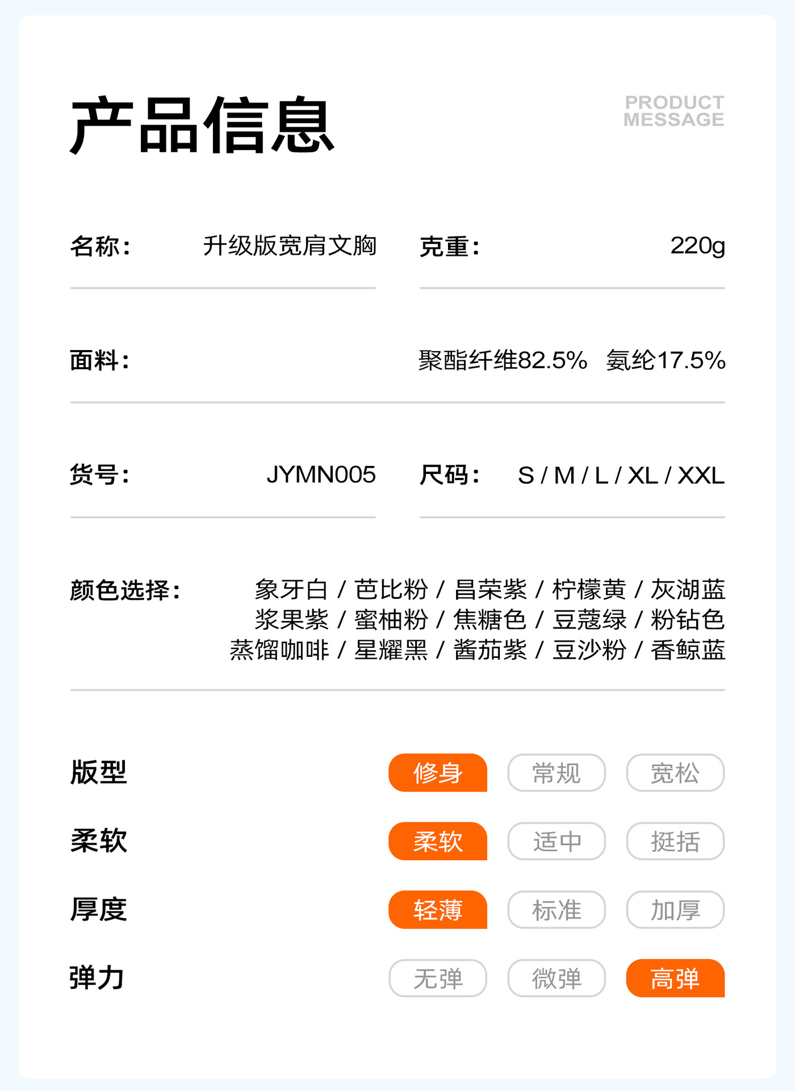Choose the 微弹 elasticity option
This screenshot has height=1091, width=795.
click(x=556, y=978)
